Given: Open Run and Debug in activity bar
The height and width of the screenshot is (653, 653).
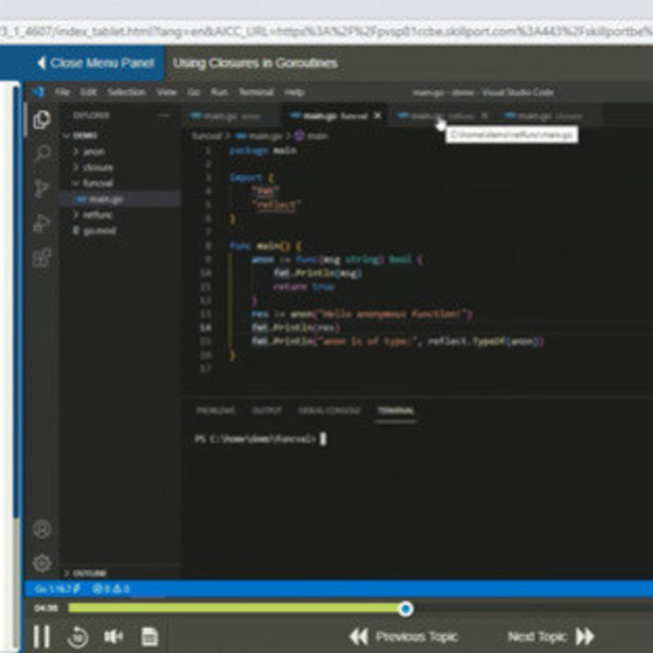Looking at the screenshot, I should [42, 223].
